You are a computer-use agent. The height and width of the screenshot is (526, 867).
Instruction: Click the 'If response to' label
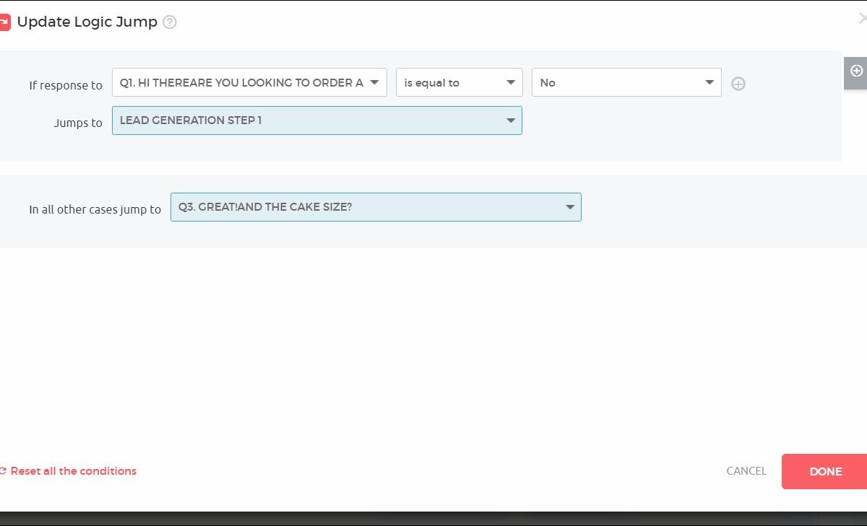(x=66, y=85)
